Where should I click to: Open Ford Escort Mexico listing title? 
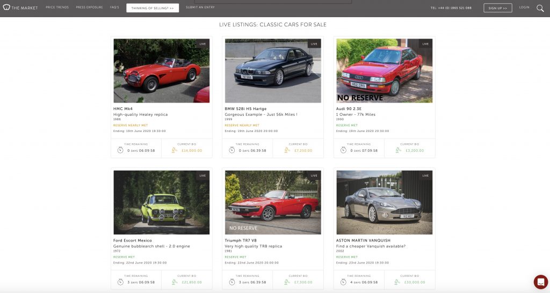(x=133, y=240)
